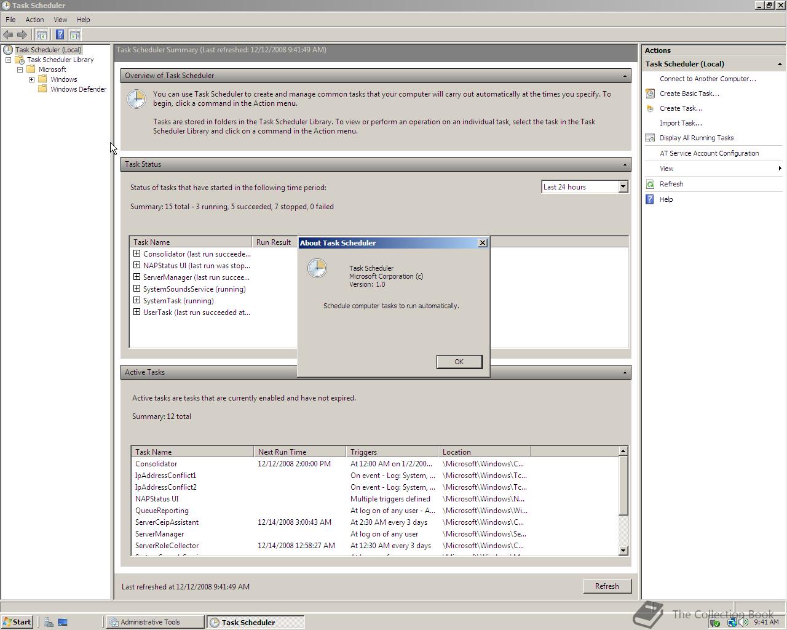Click the Display All Running Tasks icon
Image resolution: width=787 pixels, height=630 pixels.
650,138
